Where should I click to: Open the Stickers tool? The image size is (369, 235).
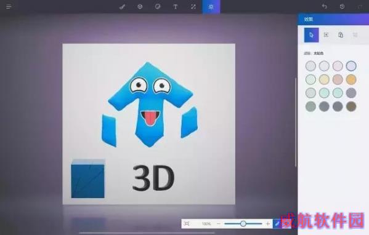pos(158,7)
